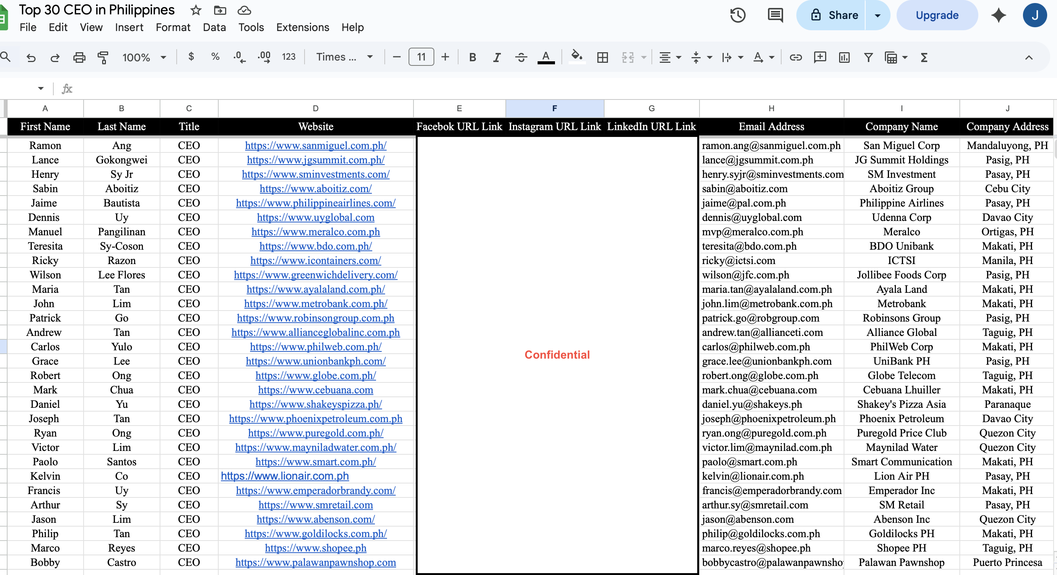Open the Extensions menu
The image size is (1057, 575).
302,28
